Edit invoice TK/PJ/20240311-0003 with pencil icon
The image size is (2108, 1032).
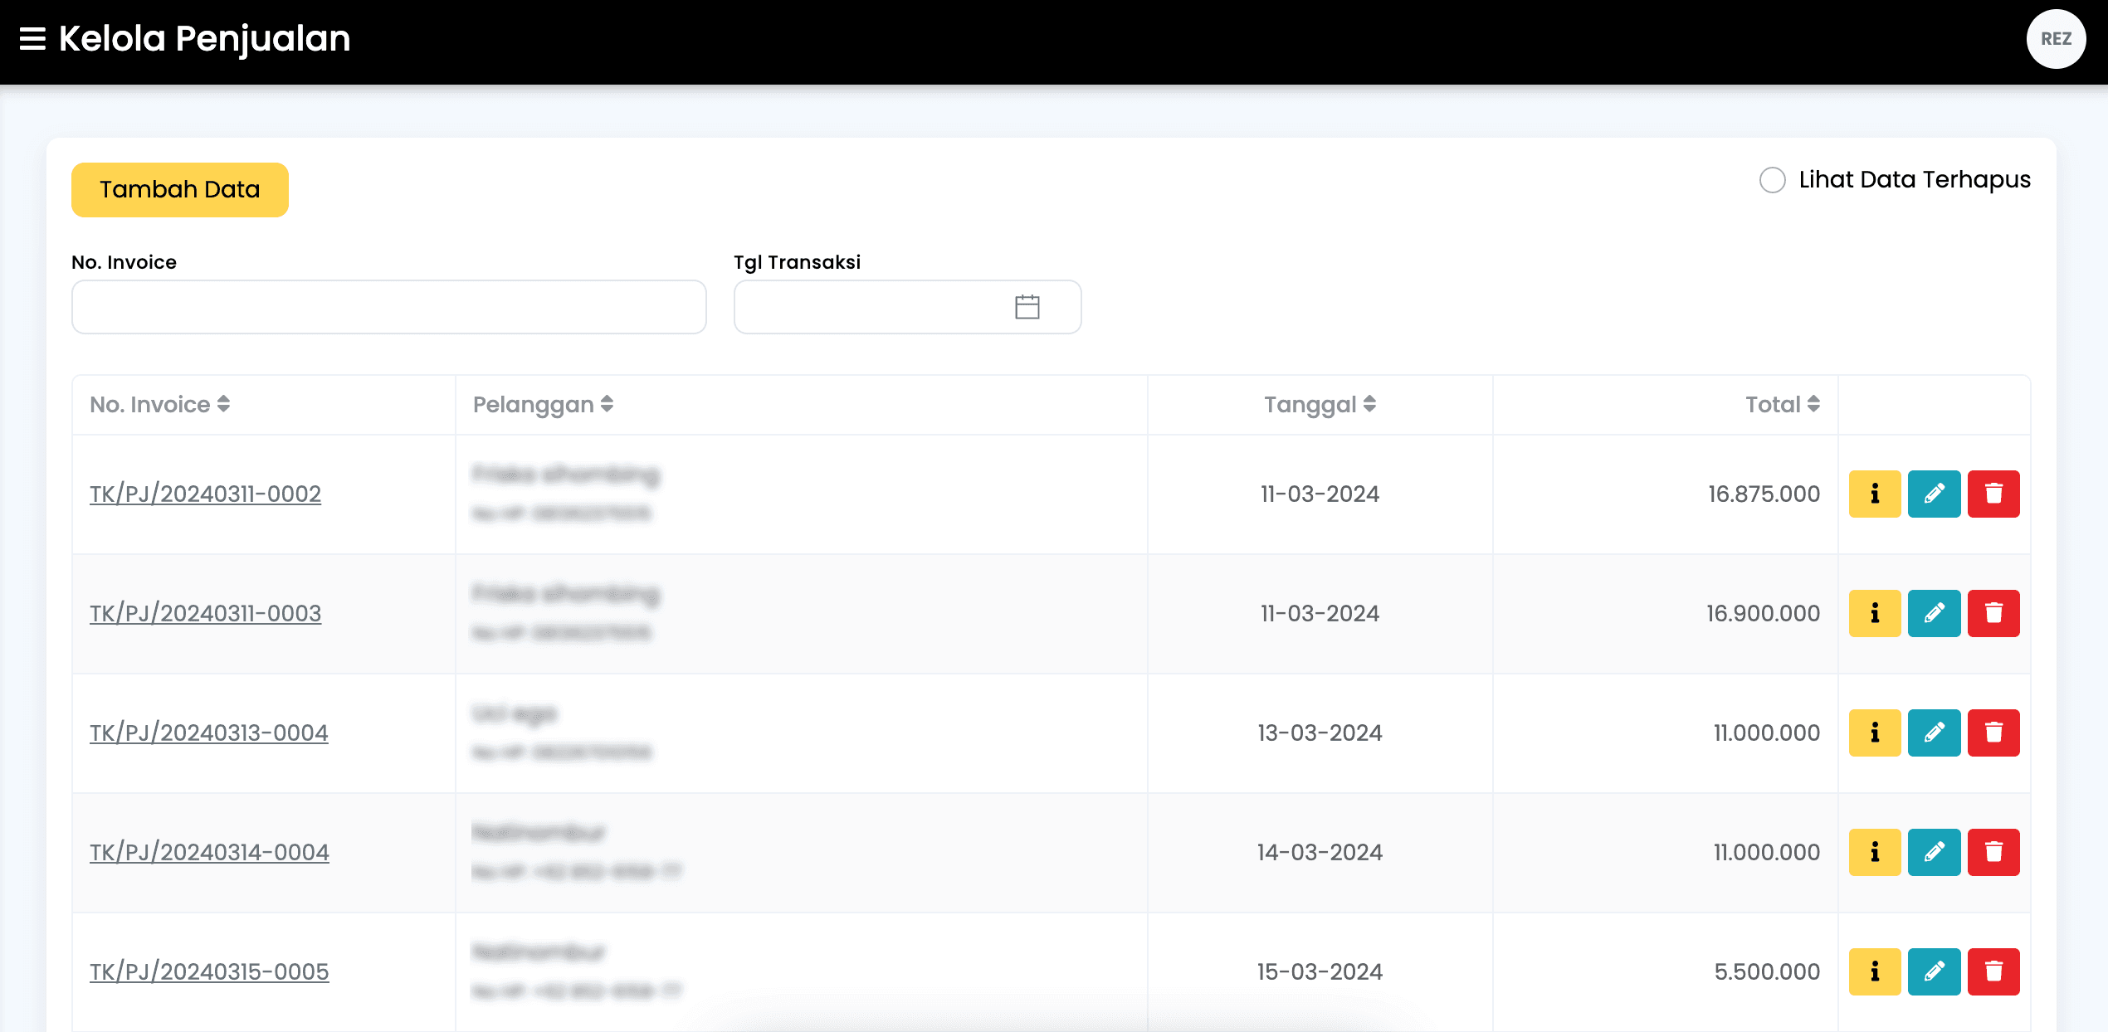pyautogui.click(x=1934, y=614)
